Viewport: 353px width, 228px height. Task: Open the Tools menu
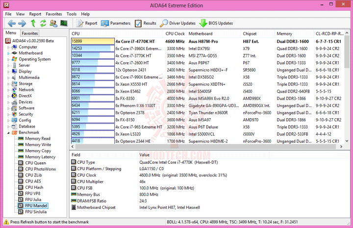point(72,14)
